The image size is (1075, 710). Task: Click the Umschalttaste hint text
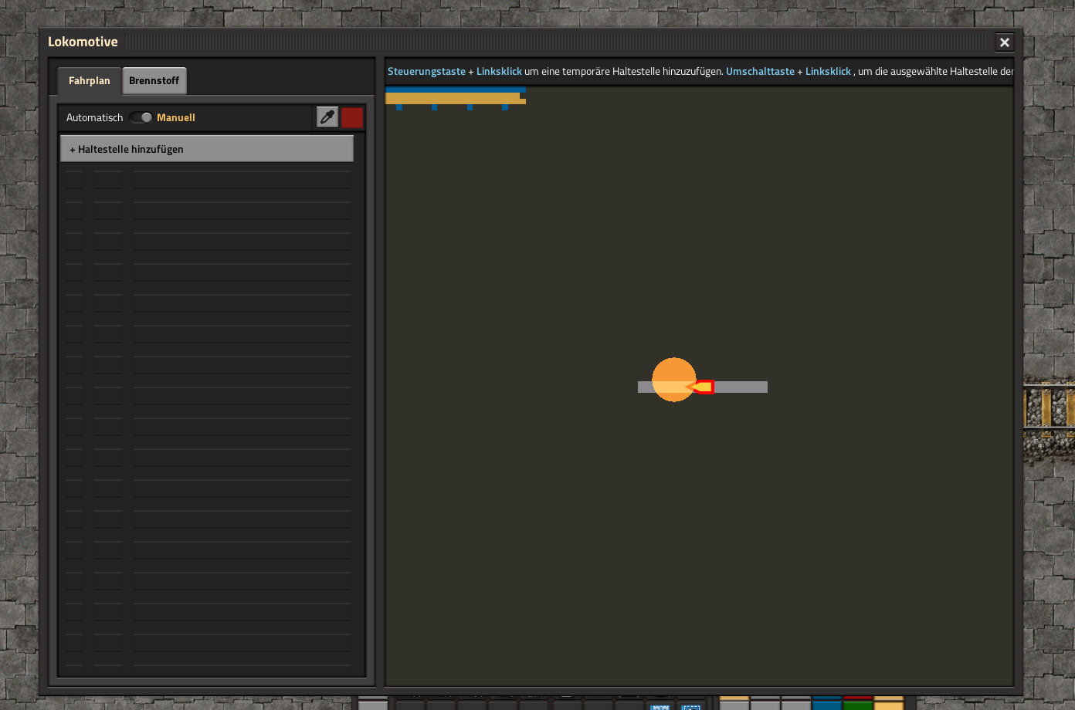(760, 71)
